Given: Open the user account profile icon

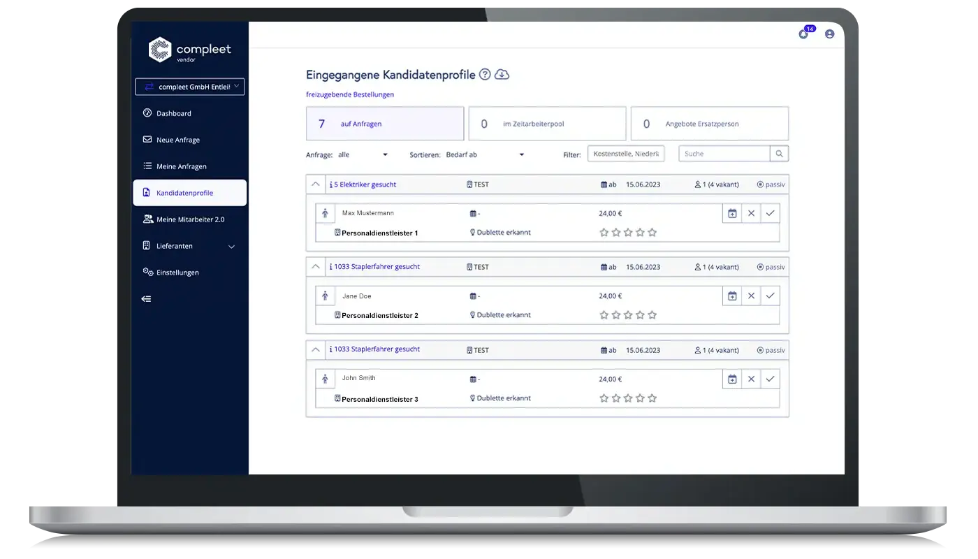Looking at the screenshot, I should (829, 34).
